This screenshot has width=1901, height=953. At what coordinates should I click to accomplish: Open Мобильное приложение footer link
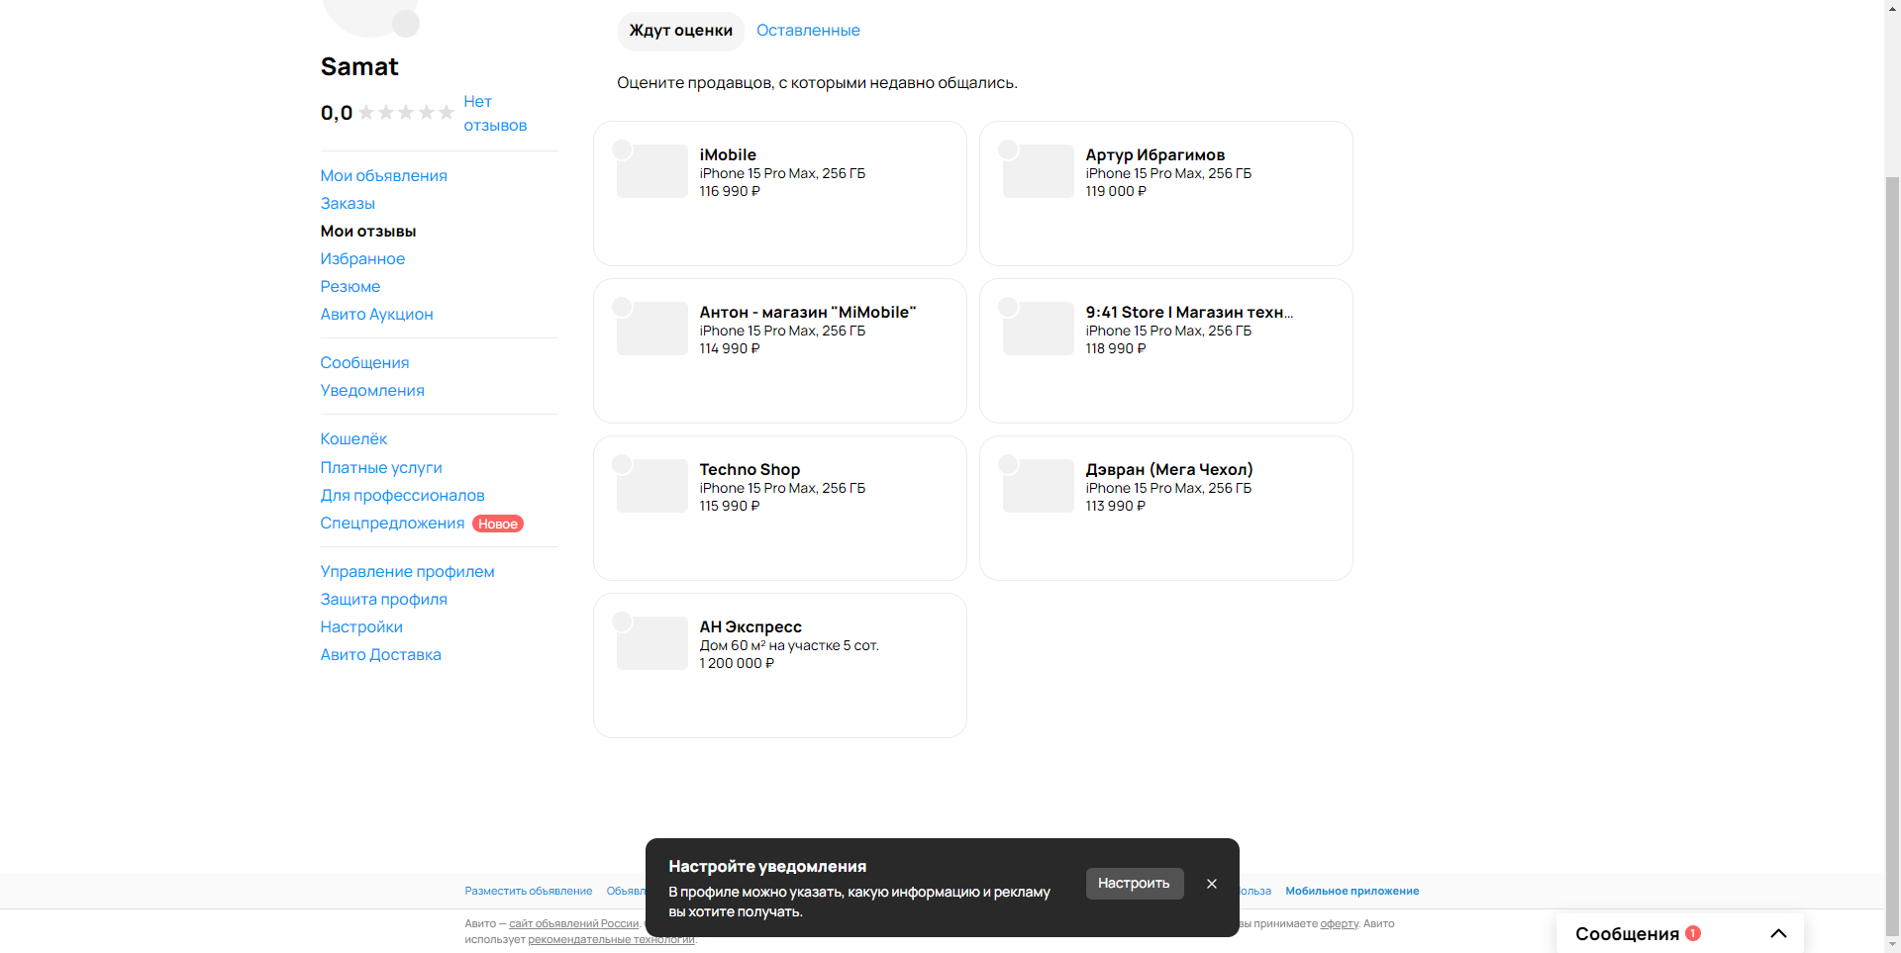point(1352,891)
